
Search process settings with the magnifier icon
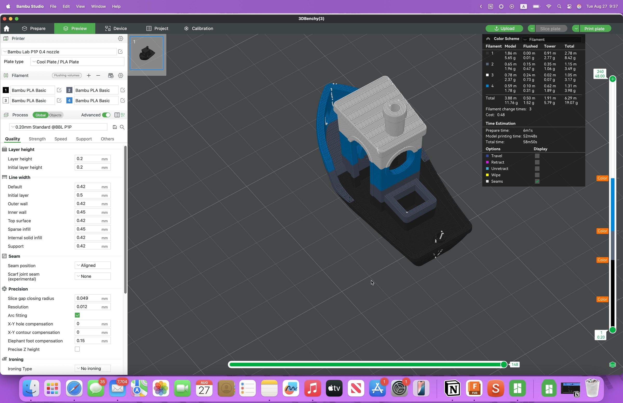click(x=122, y=127)
